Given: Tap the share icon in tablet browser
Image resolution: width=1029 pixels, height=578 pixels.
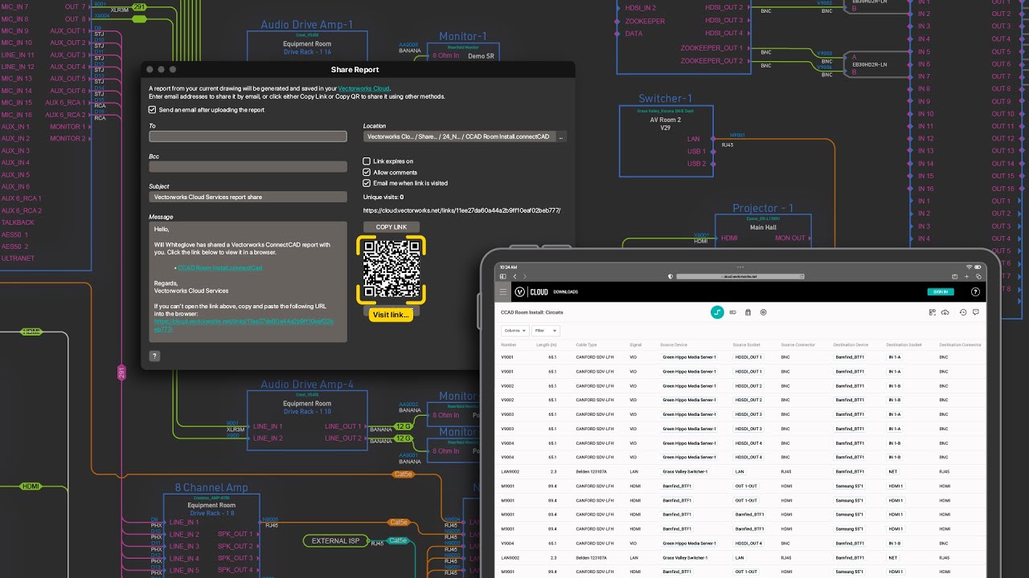Looking at the screenshot, I should pos(957,276).
